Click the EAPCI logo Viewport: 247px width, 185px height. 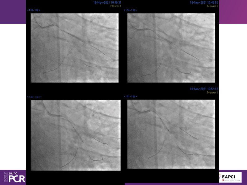231,177
